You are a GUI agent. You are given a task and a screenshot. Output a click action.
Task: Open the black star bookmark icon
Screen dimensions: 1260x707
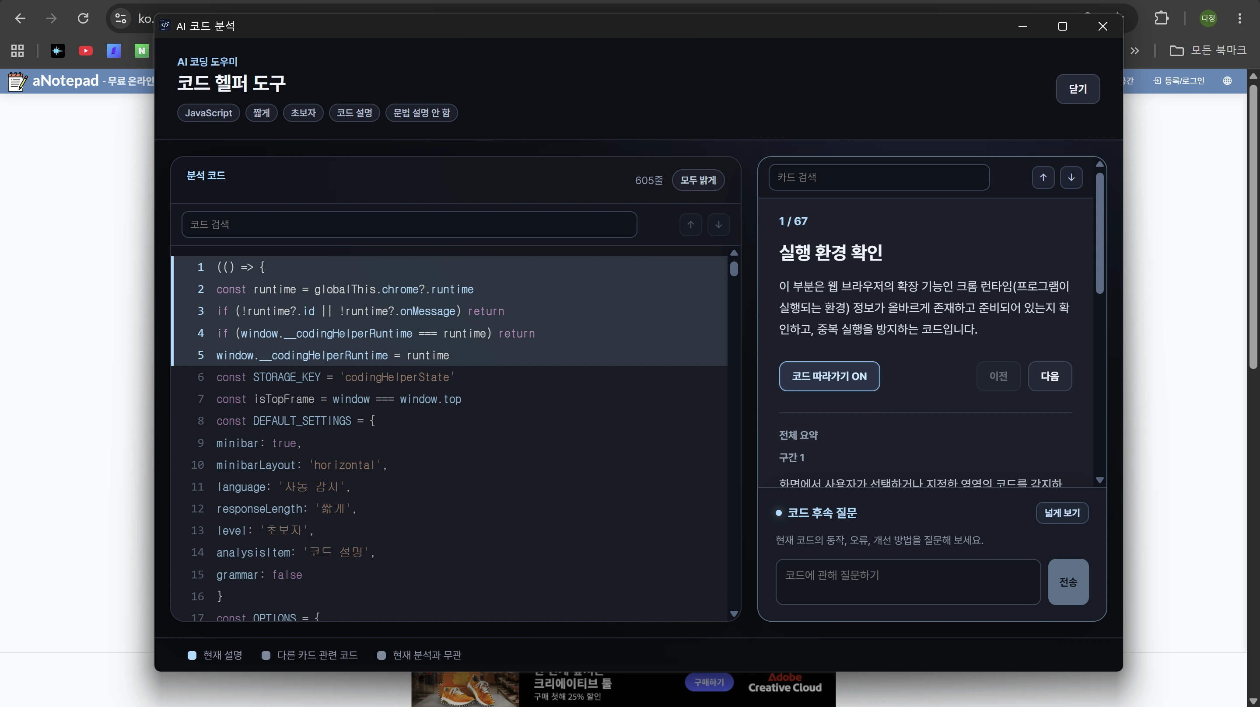point(58,50)
